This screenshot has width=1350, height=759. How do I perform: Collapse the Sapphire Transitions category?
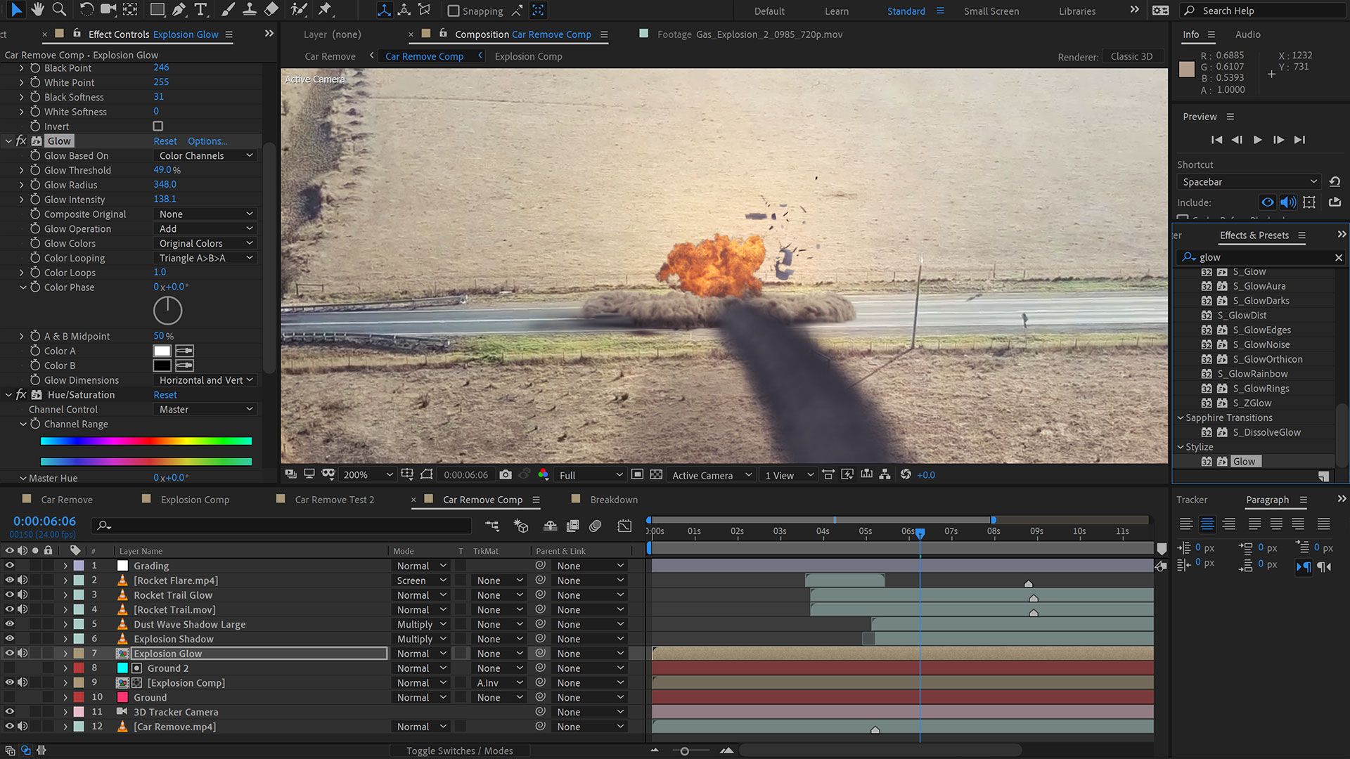[x=1181, y=417]
